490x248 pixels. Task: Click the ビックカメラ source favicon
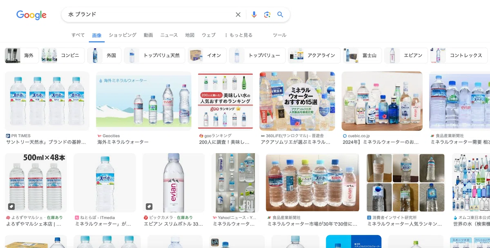pyautogui.click(x=146, y=218)
